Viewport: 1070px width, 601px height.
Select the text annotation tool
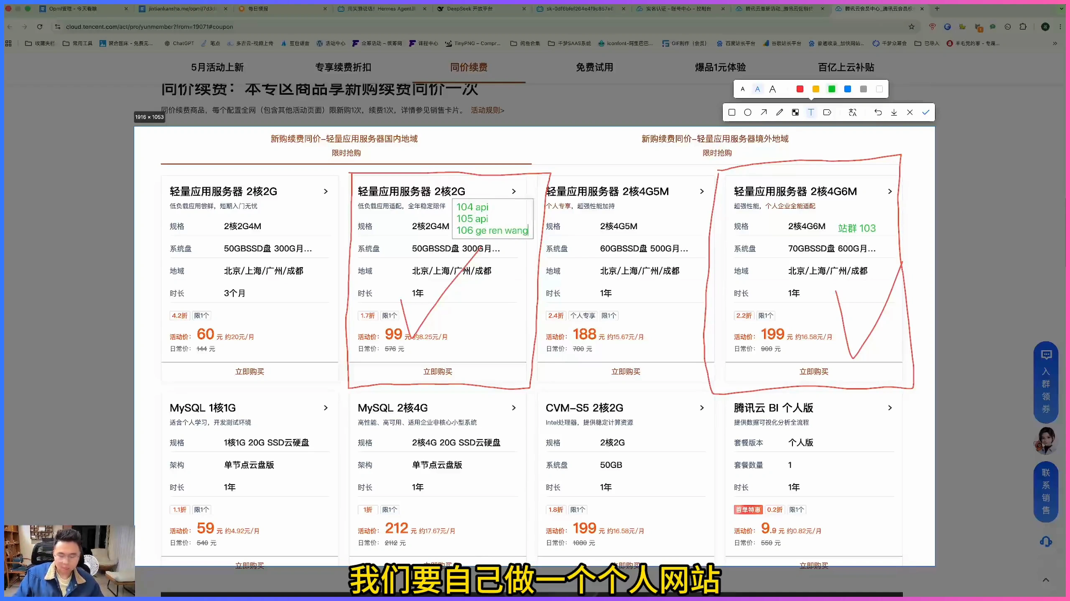tap(811, 112)
